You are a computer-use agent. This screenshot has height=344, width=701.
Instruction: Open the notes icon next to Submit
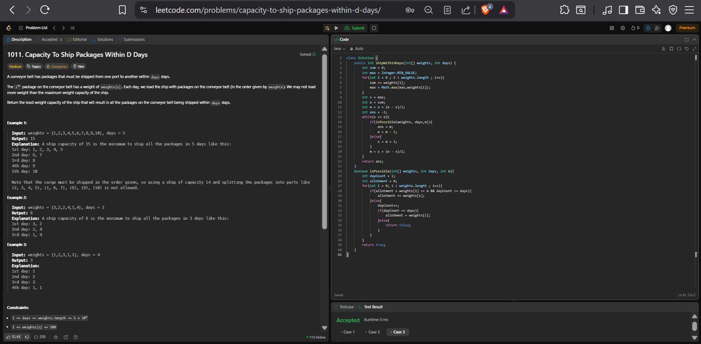[373, 27]
